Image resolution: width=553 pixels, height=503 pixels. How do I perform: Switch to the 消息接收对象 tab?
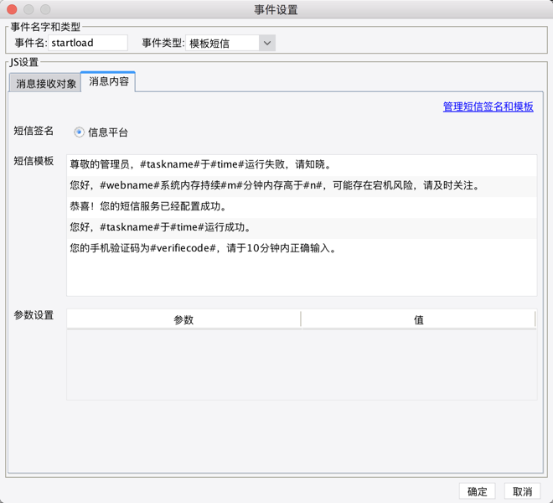point(45,83)
